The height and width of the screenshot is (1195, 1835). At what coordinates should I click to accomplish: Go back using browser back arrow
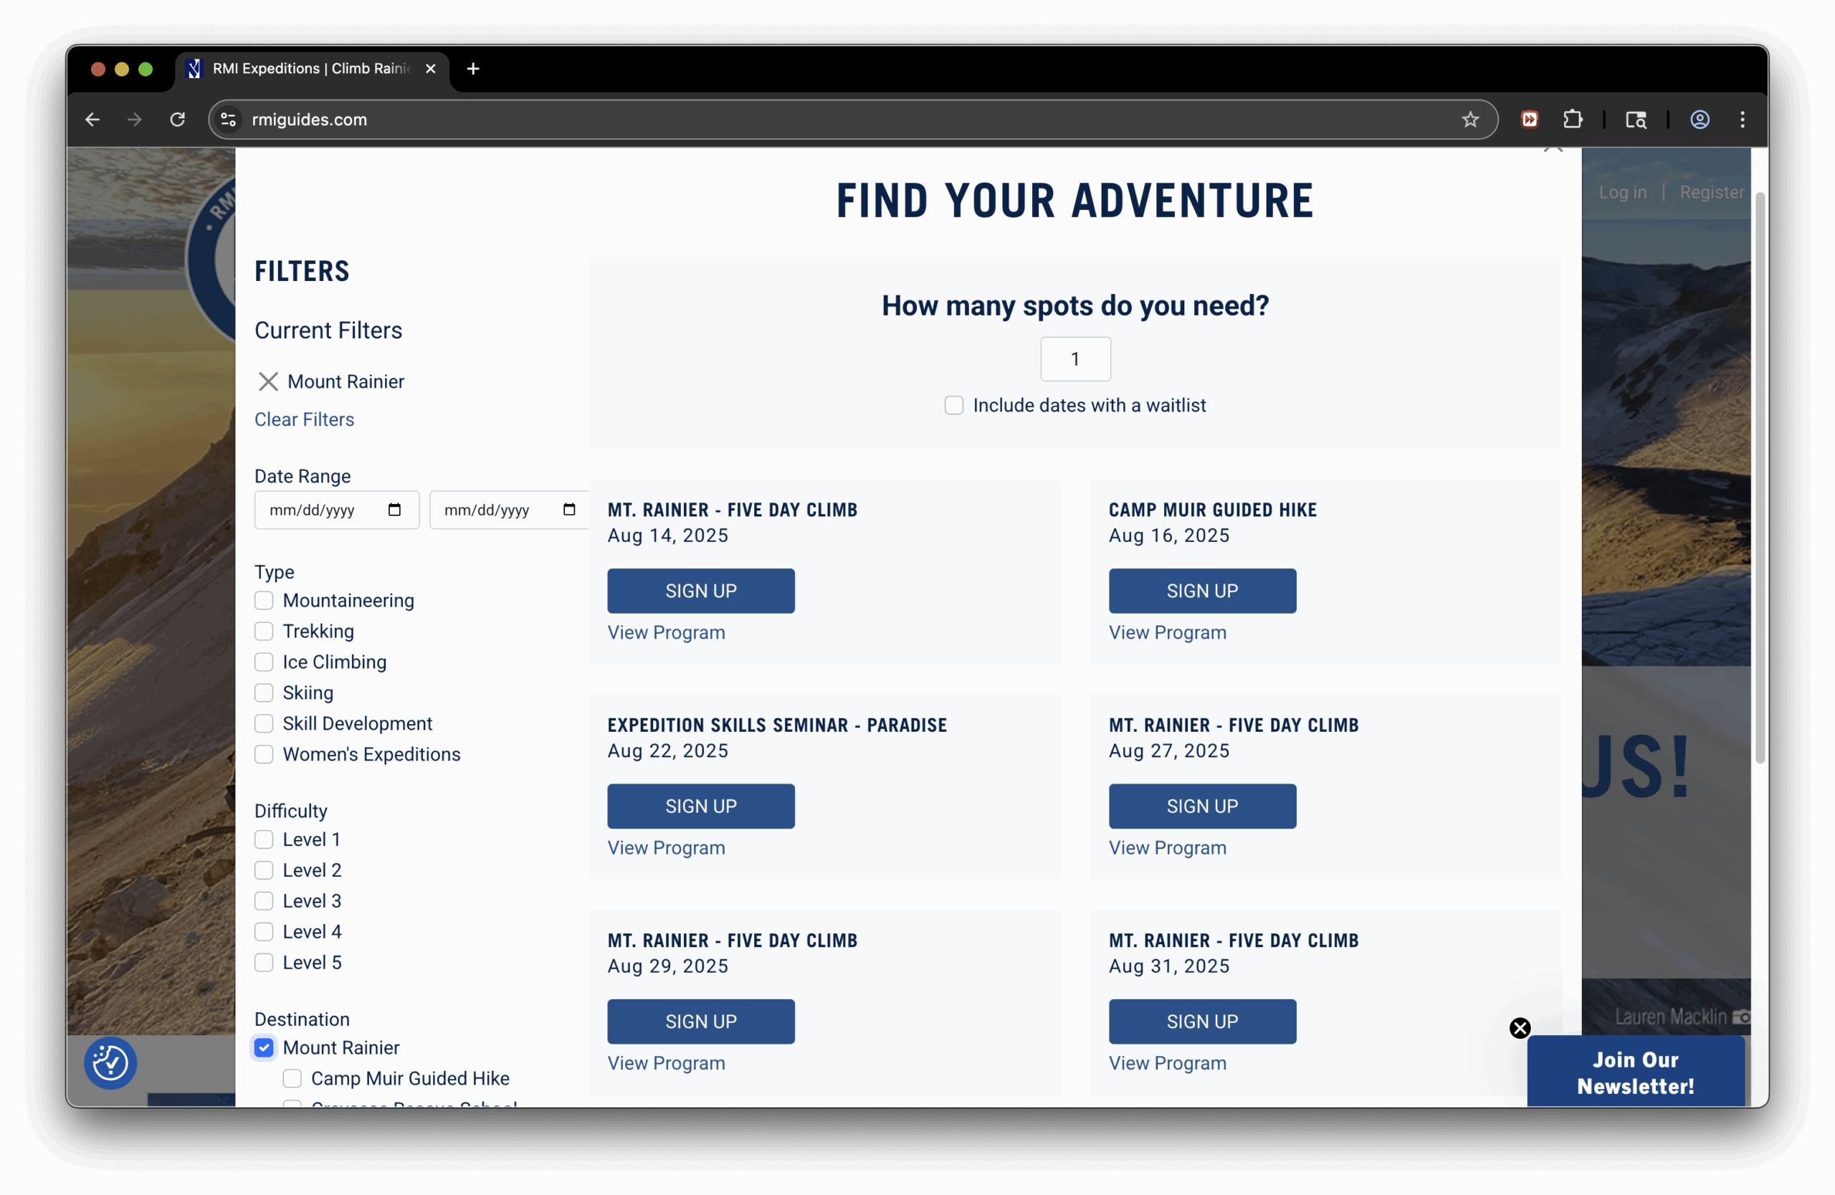point(92,120)
